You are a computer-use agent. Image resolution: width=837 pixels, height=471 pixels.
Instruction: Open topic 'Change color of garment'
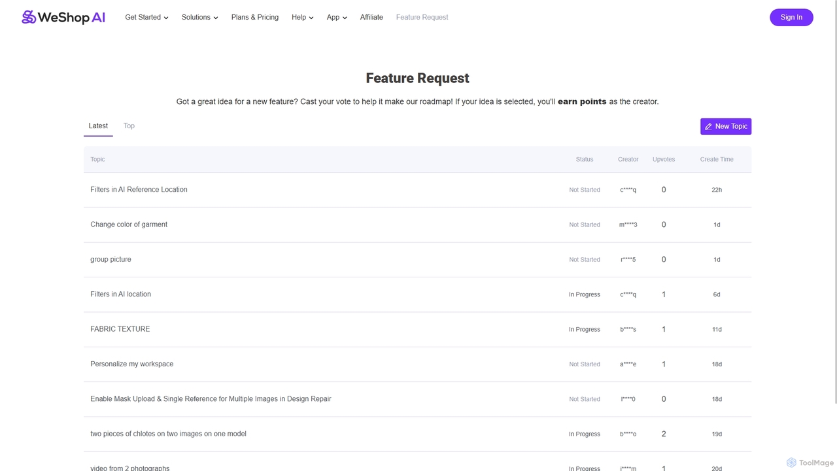(129, 224)
